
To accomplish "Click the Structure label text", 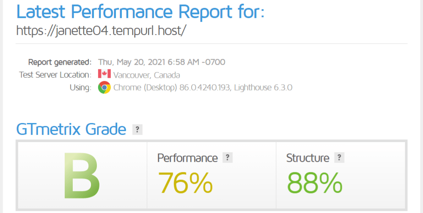I will pyautogui.click(x=308, y=158).
